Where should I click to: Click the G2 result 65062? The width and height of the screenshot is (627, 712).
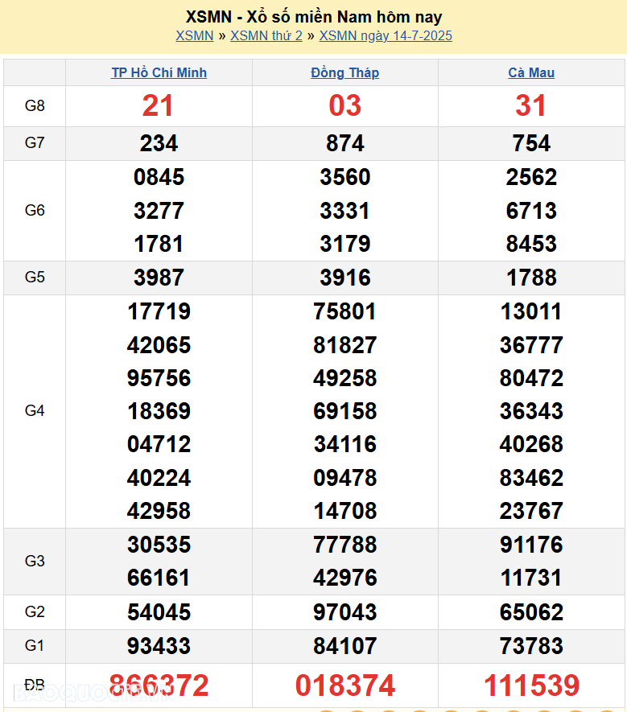[x=531, y=612]
